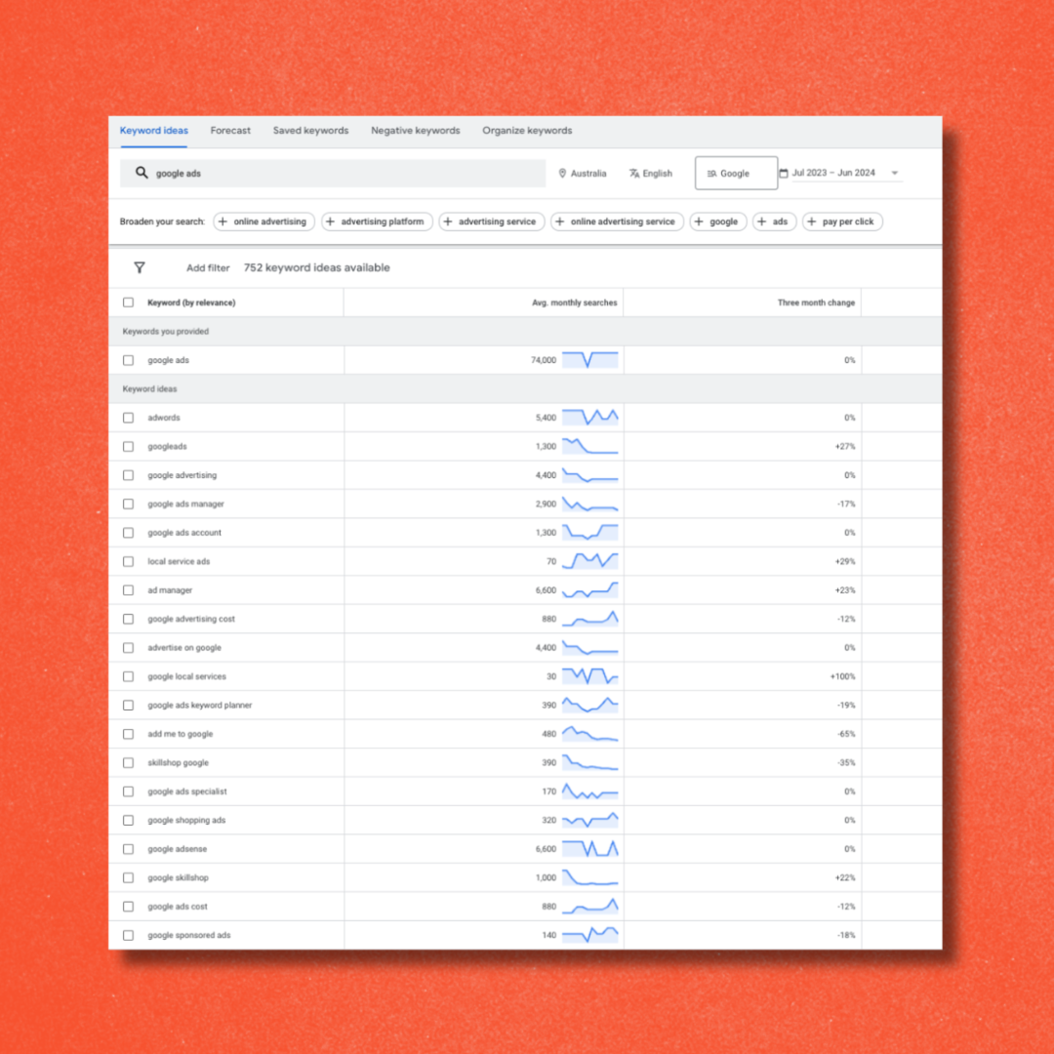Click plus icon on google chip

coord(699,221)
